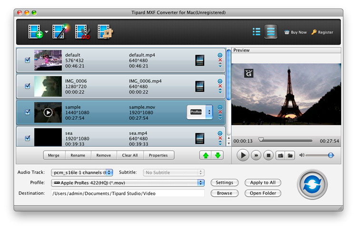Open the snapshot folder icon
Screen dimensions: 357x230
click(x=290, y=155)
